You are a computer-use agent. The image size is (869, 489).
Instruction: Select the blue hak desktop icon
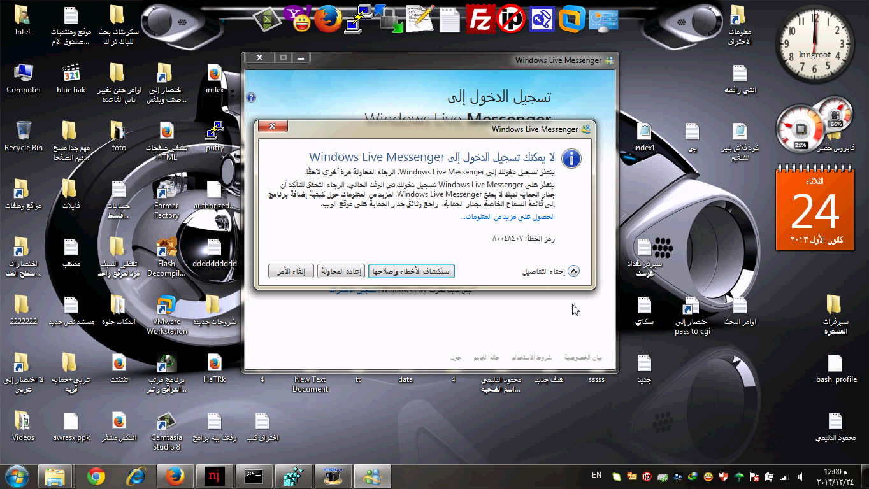[x=71, y=79]
